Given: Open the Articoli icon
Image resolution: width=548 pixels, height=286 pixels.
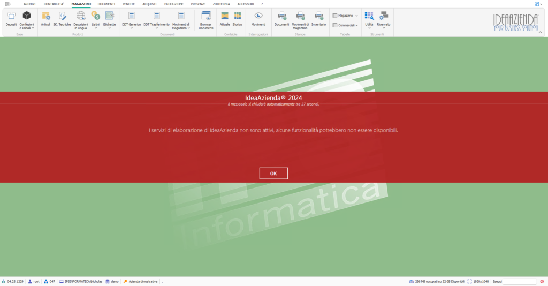Looking at the screenshot, I should point(45,19).
